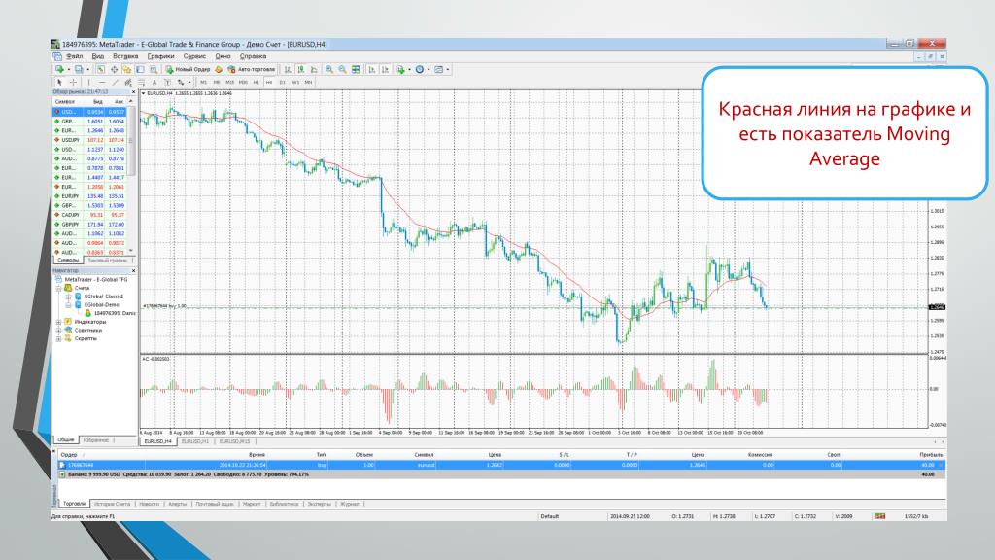This screenshot has height=560, width=995.
Task: Expand the Советники tree node
Action: pos(59,331)
